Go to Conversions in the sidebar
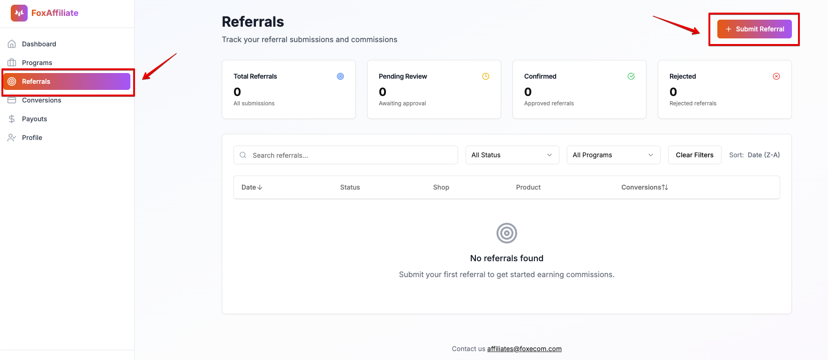Screen dimensions: 828x360 click(67, 100)
